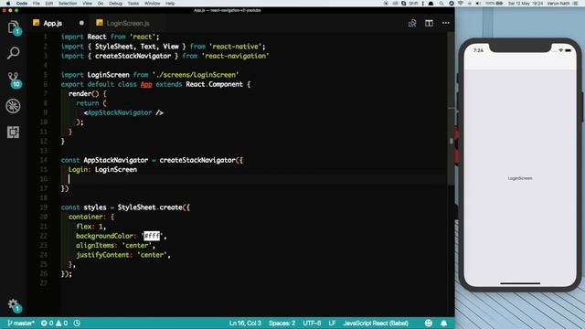Open the Extensions view in the activity bar
The width and height of the screenshot is (585, 329).
click(13, 132)
